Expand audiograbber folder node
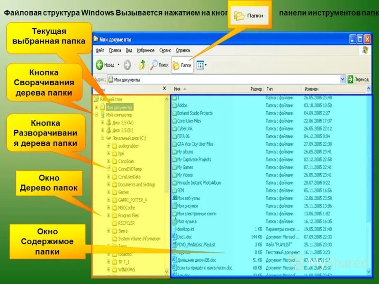The height and width of the screenshot is (284, 379). tap(108, 146)
